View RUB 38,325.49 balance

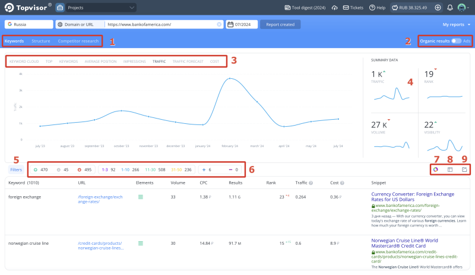coord(409,8)
